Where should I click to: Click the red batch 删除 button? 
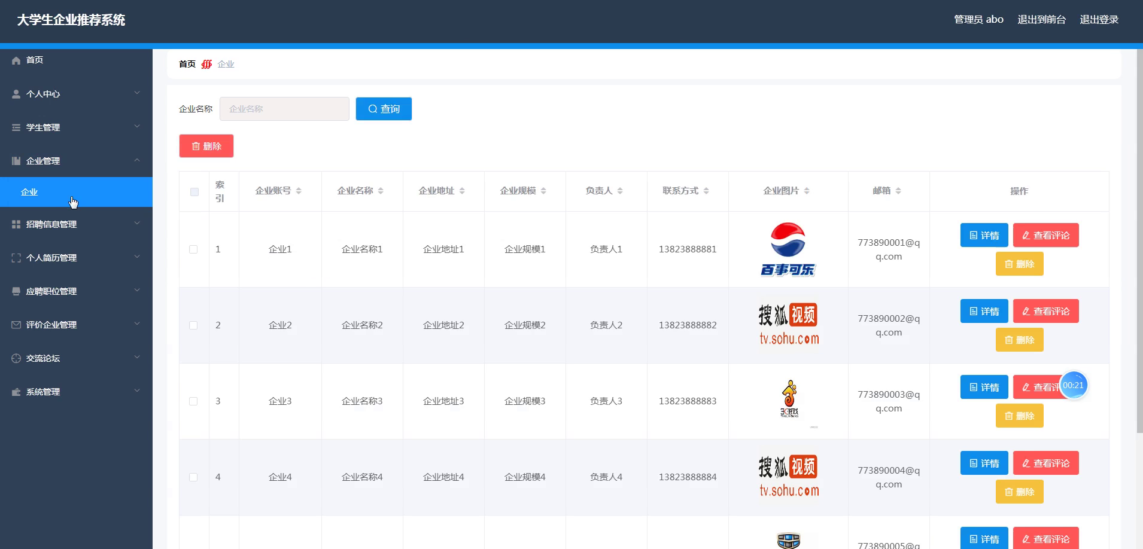coord(206,146)
